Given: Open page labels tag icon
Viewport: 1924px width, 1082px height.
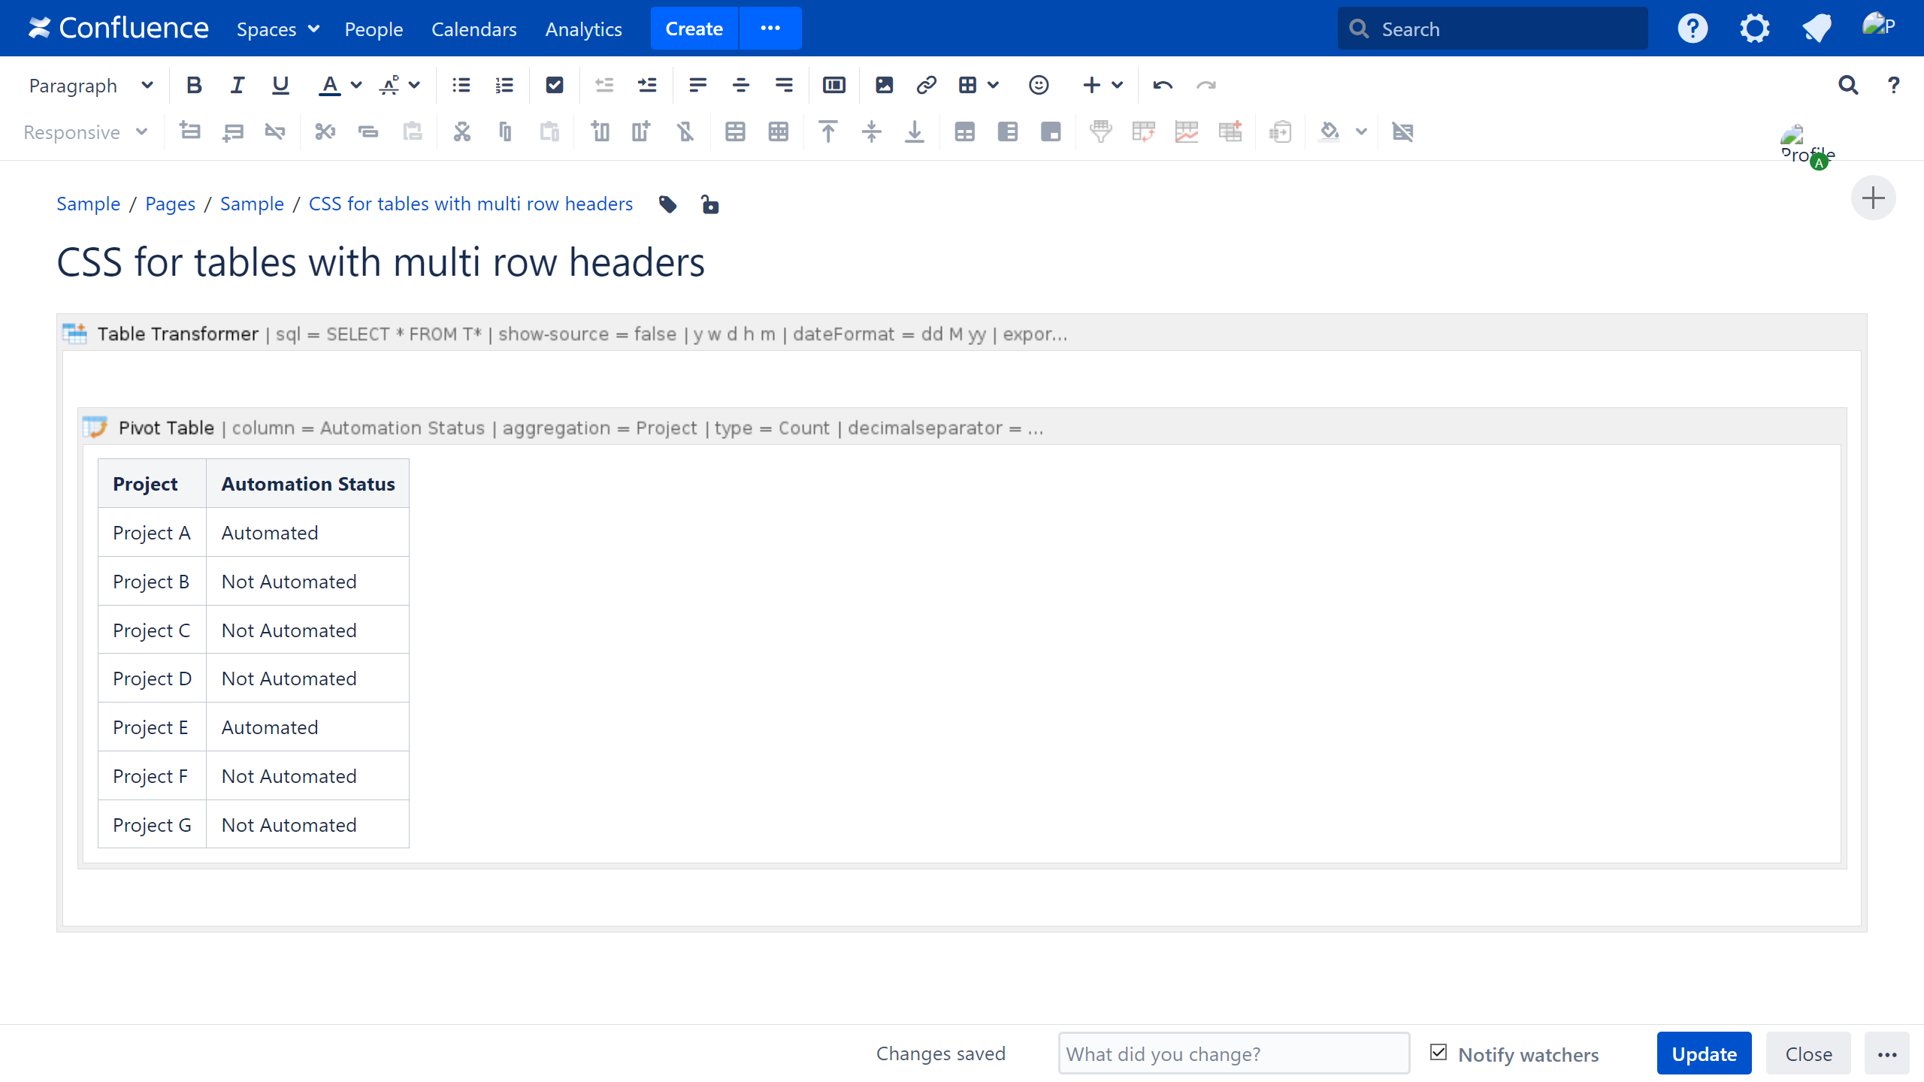Looking at the screenshot, I should [667, 204].
